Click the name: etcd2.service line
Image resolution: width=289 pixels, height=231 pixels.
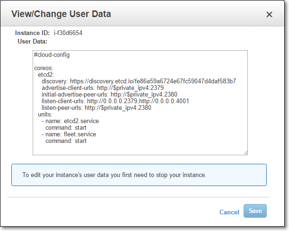pyautogui.click(x=70, y=121)
